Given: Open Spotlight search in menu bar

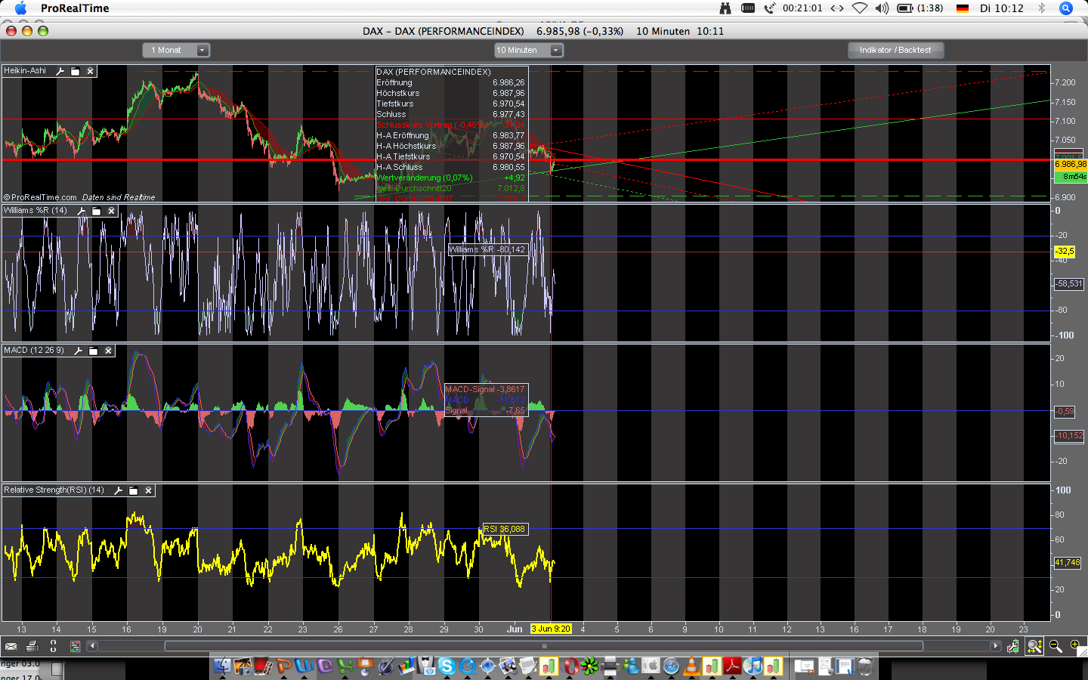Looking at the screenshot, I should 1066,8.
